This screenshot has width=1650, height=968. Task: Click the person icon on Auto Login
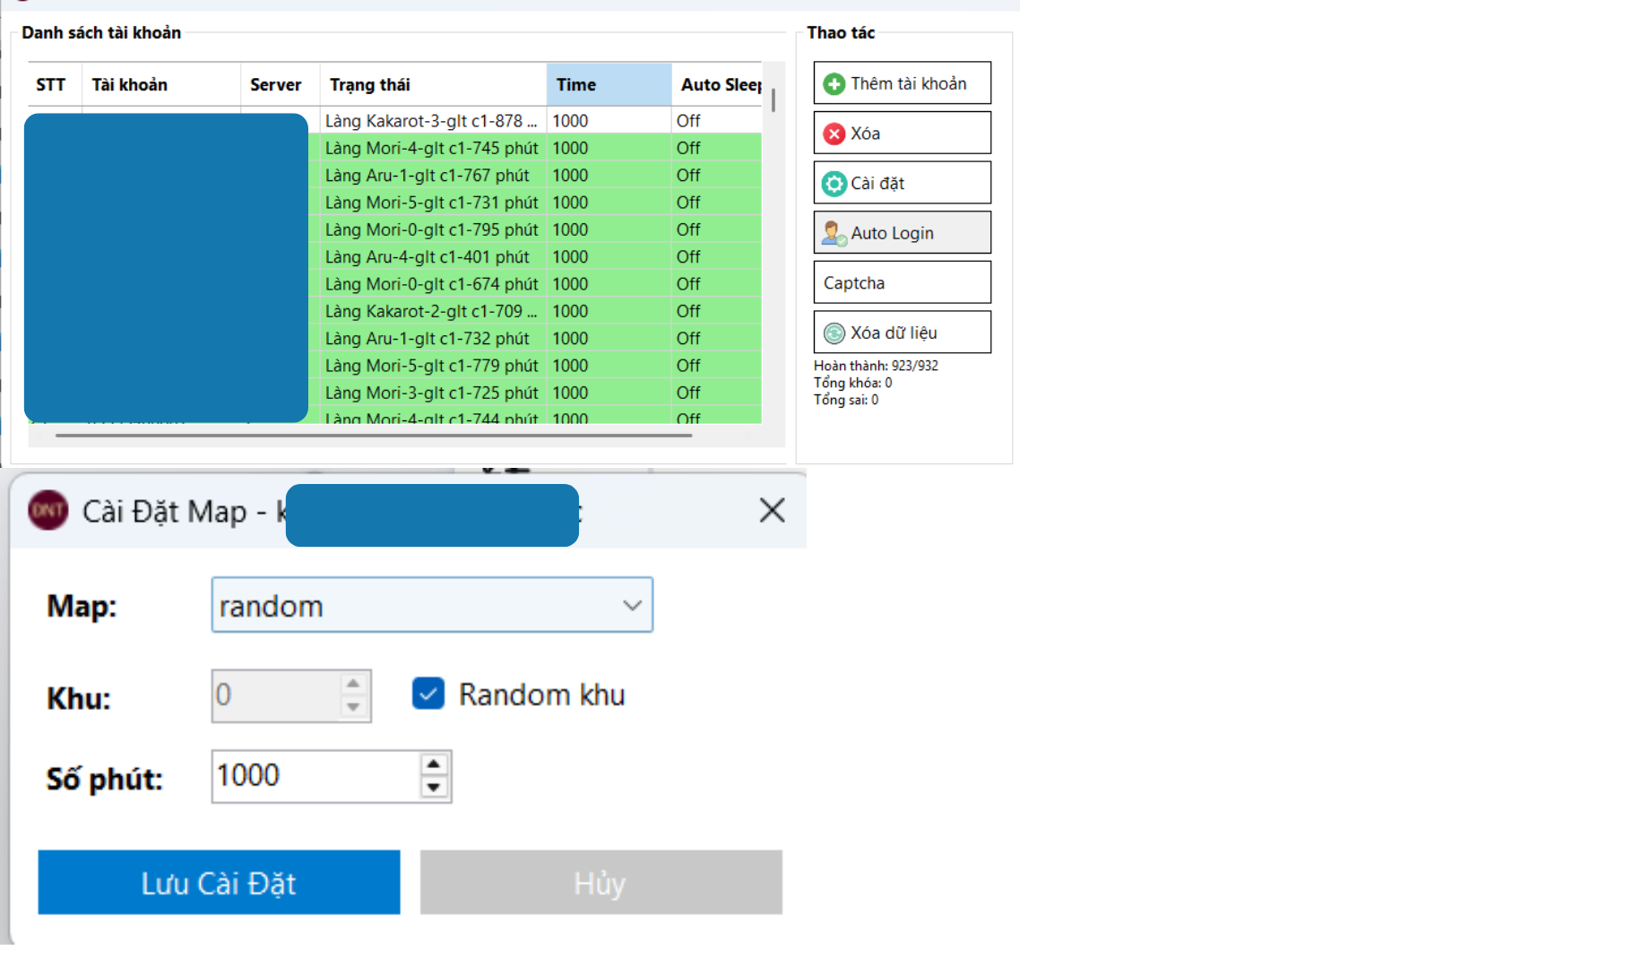(x=834, y=232)
